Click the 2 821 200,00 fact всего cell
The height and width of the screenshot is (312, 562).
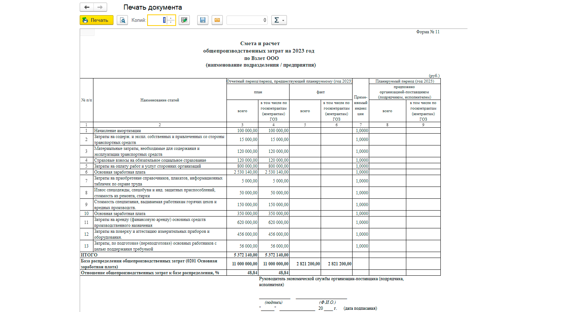point(305,264)
